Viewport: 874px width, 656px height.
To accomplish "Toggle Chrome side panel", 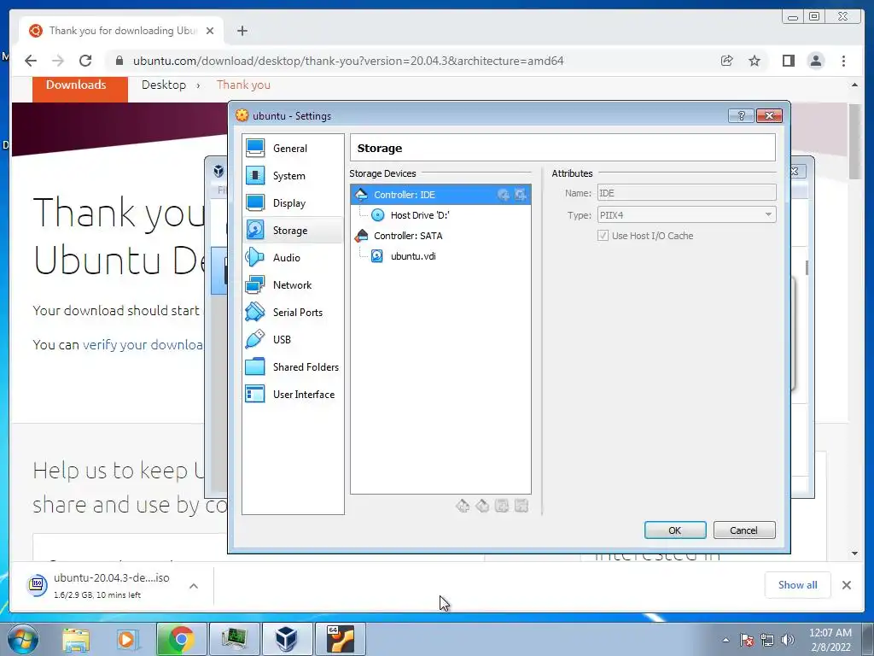I will click(x=788, y=61).
